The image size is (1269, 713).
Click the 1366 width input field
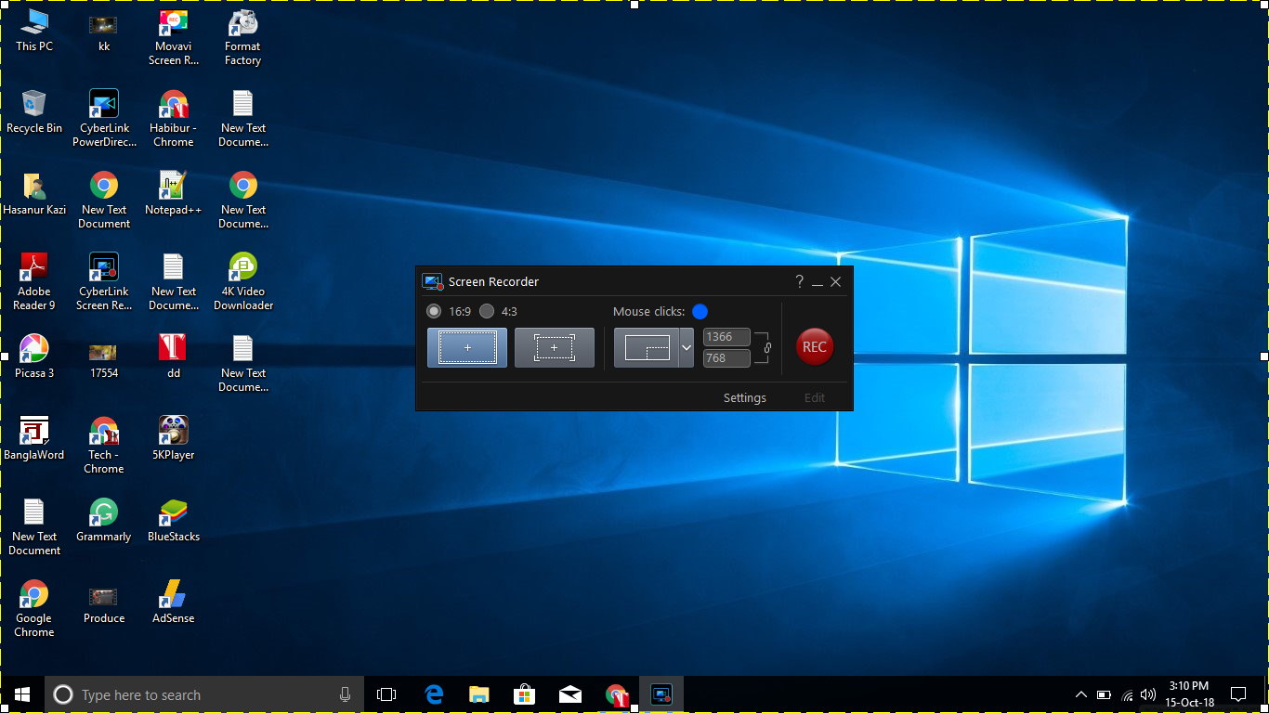[x=726, y=336]
